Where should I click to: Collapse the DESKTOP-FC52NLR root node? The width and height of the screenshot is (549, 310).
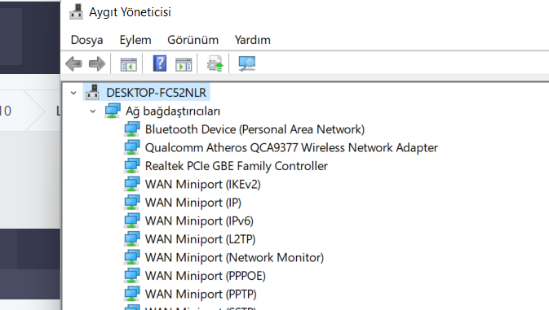pos(73,93)
